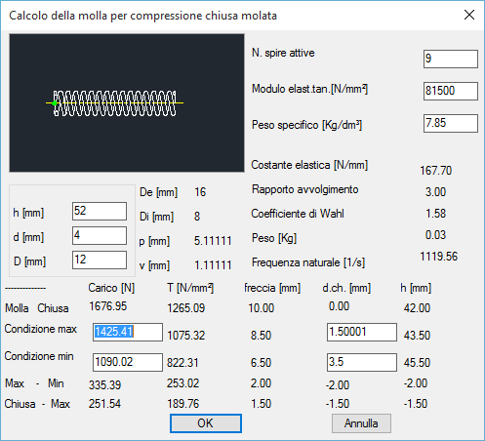Viewport: 485px width, 441px height.
Task: Click the Frequenza naturale value 1119.56
Action: [x=439, y=257]
